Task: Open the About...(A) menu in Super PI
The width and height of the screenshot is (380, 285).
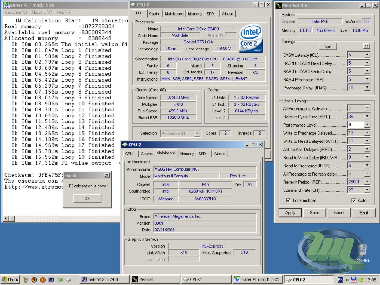Action: point(42,12)
